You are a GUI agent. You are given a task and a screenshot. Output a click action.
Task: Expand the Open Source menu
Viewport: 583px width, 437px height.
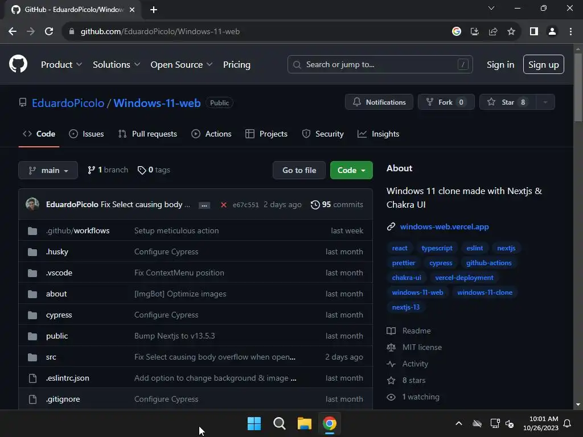(182, 65)
